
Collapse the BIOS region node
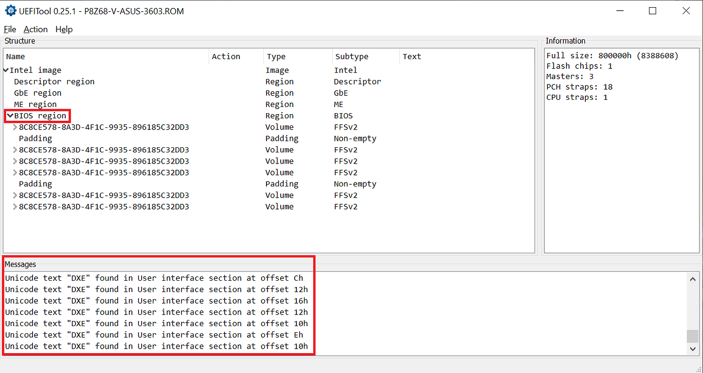tap(9, 116)
